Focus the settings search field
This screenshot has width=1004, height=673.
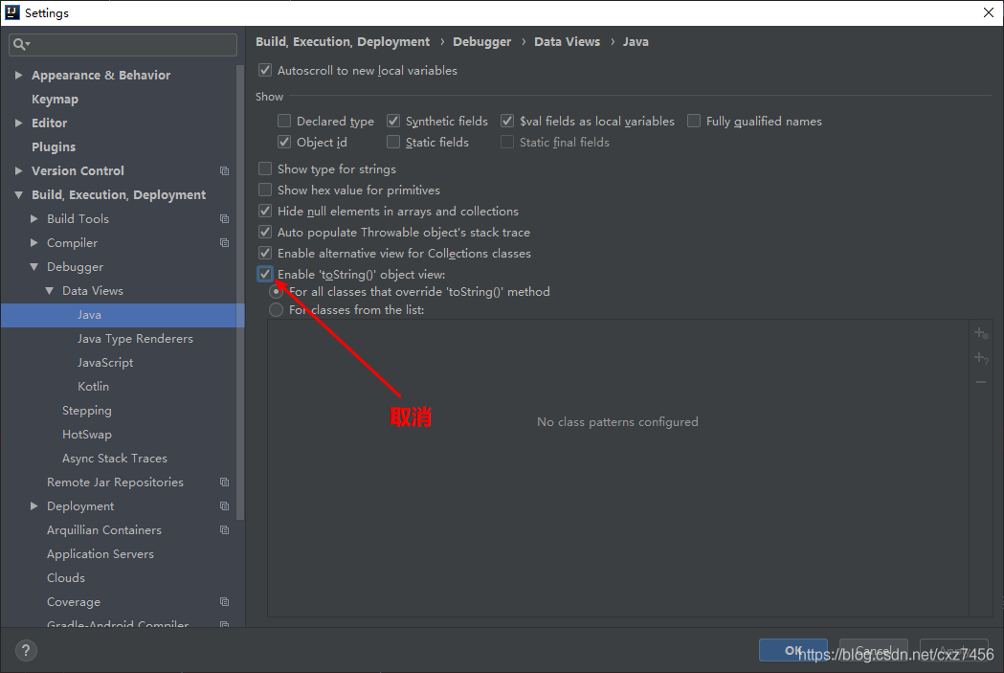coord(123,44)
